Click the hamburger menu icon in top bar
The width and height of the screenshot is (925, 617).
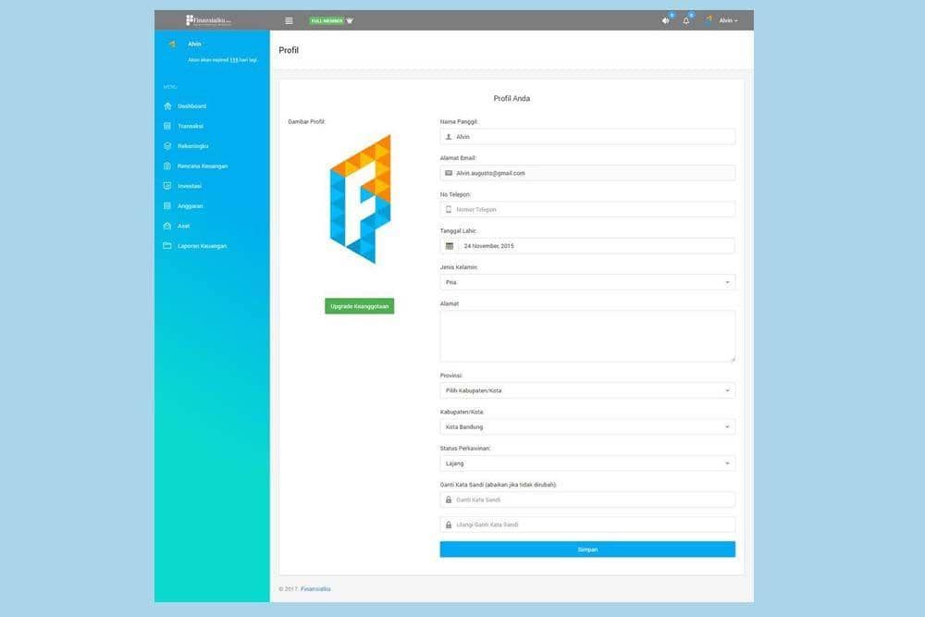pos(289,20)
